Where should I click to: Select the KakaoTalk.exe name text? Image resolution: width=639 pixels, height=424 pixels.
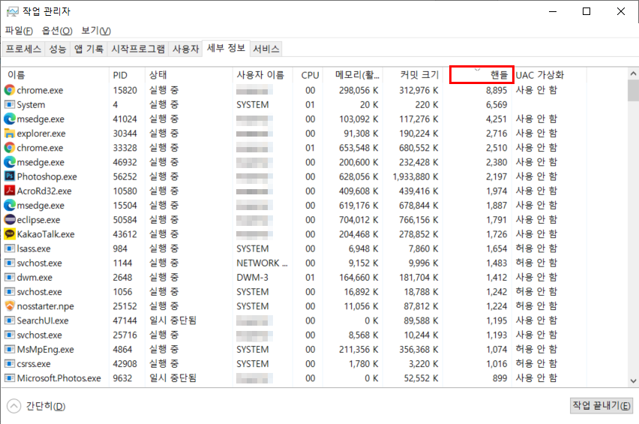[x=46, y=234]
